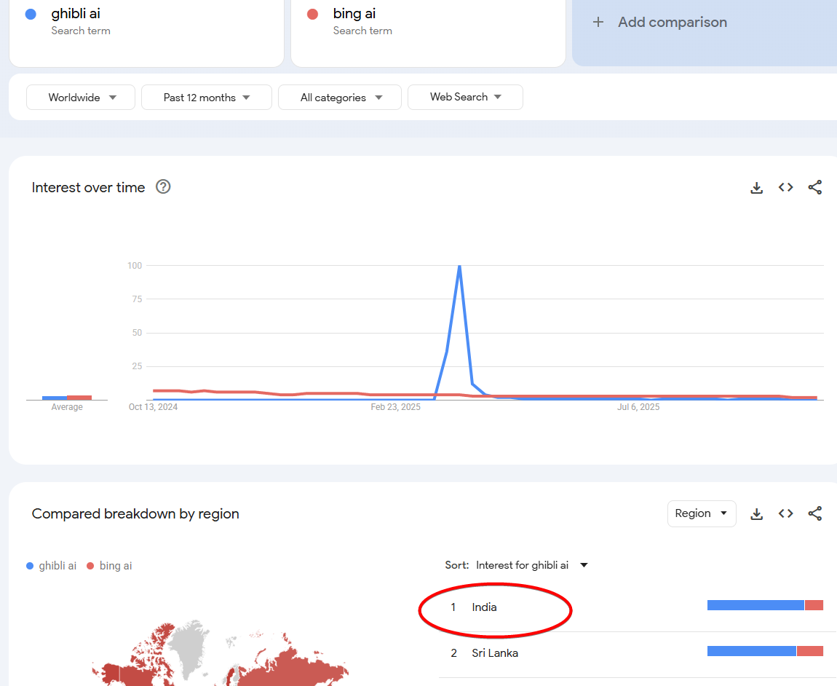Click the blue dot beside ghibli ai term
Viewport: 837px width, 686px height.
[31, 15]
